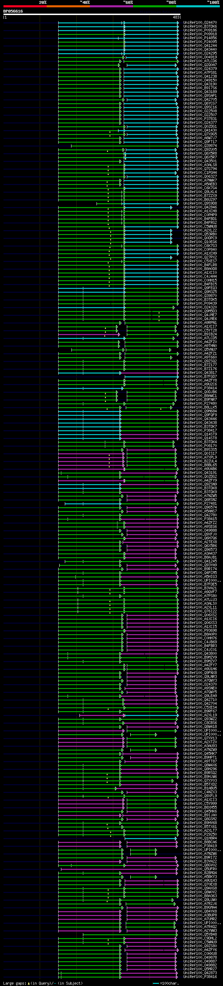Image resolution: width=223 pixels, height=986 pixels.
Task: Select label UniRef100_Q43190
Action: click(200, 84)
